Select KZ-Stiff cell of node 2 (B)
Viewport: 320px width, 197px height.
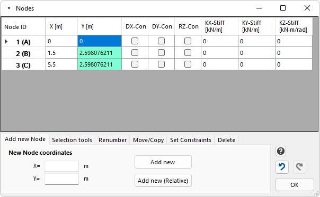294,53
